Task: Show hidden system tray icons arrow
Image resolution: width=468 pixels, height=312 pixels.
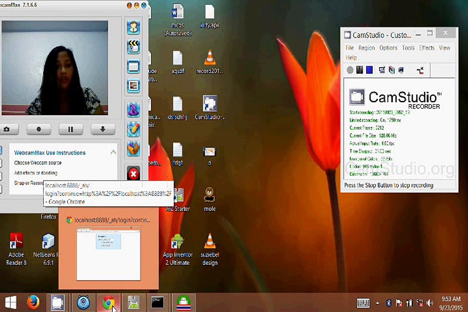Action: coord(377,303)
